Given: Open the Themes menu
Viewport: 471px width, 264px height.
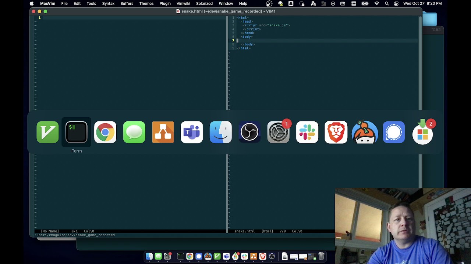Looking at the screenshot, I should (146, 4).
